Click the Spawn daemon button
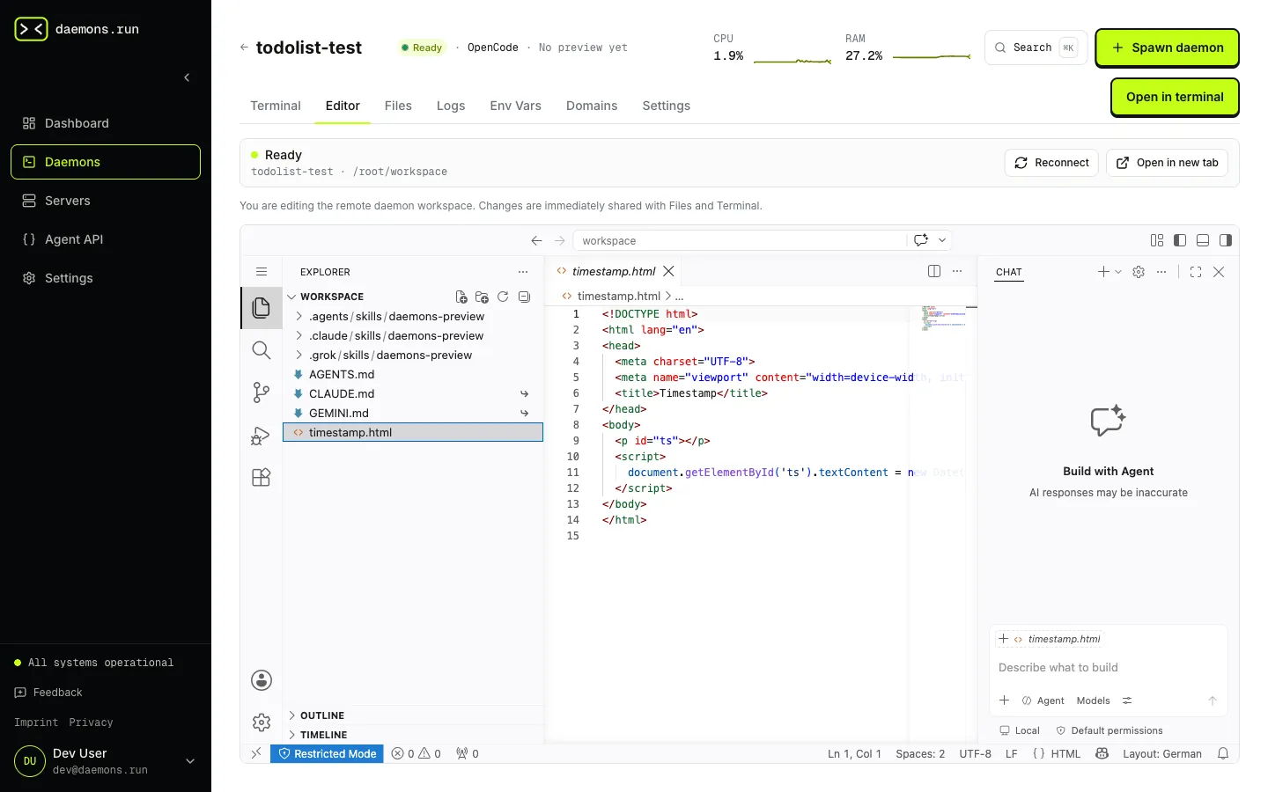Screen dimensions: 1268x792 click(x=1167, y=48)
